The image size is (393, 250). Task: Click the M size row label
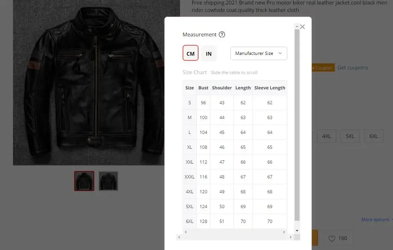(190, 118)
